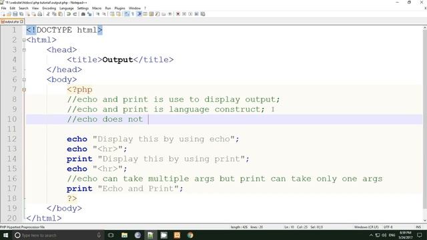This screenshot has height=240, width=427.
Task: Click the Close All toolbar icon
Action: (x=34, y=14)
